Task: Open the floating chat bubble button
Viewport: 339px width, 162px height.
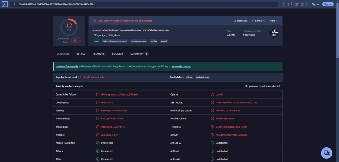Action: tap(326, 153)
